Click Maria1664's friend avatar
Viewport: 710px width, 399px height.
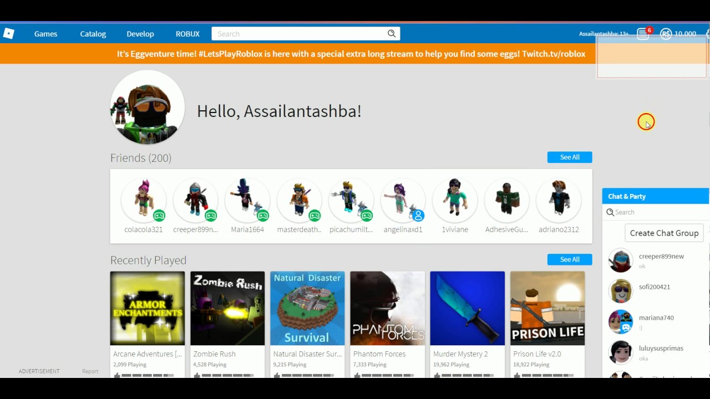(247, 199)
